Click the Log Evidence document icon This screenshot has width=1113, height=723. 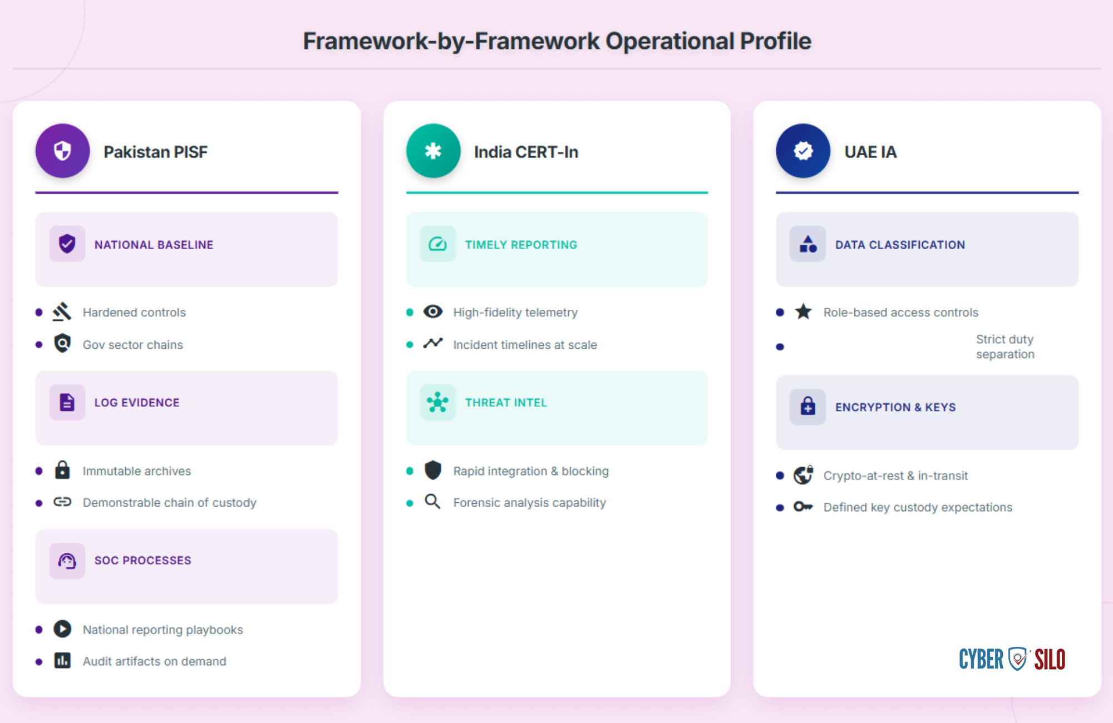67,402
